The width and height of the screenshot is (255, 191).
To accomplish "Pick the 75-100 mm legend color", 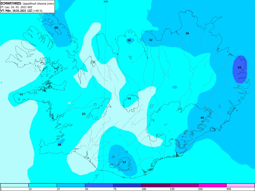I will coord(127,185).
